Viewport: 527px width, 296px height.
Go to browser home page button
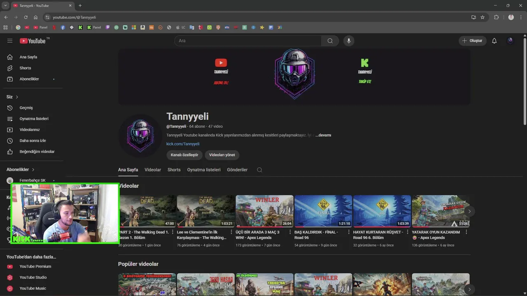pos(35,17)
